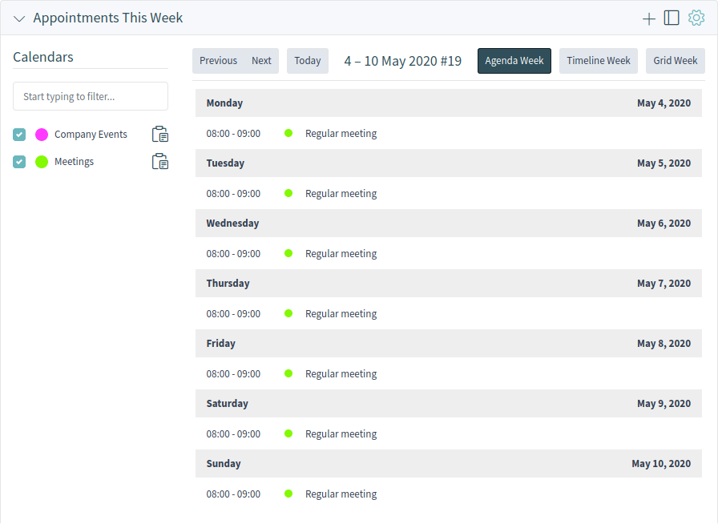The image size is (718, 524).
Task: Jump to Today
Action: 308,61
